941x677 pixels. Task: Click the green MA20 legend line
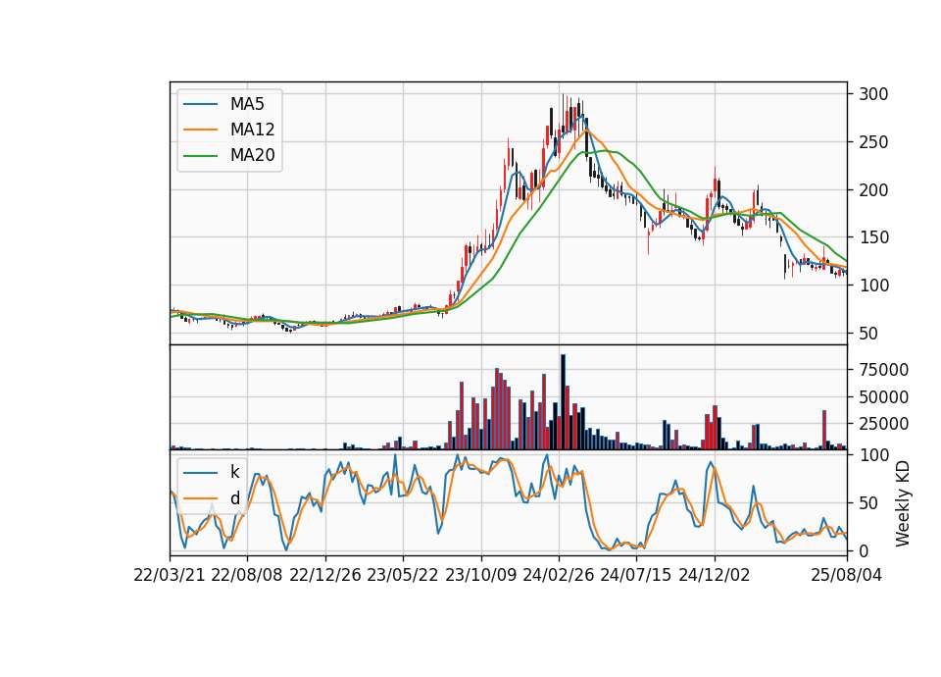200,155
